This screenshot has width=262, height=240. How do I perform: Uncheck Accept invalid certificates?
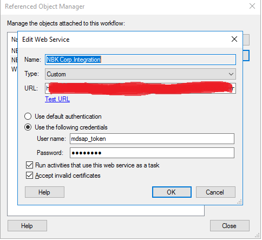(29, 176)
